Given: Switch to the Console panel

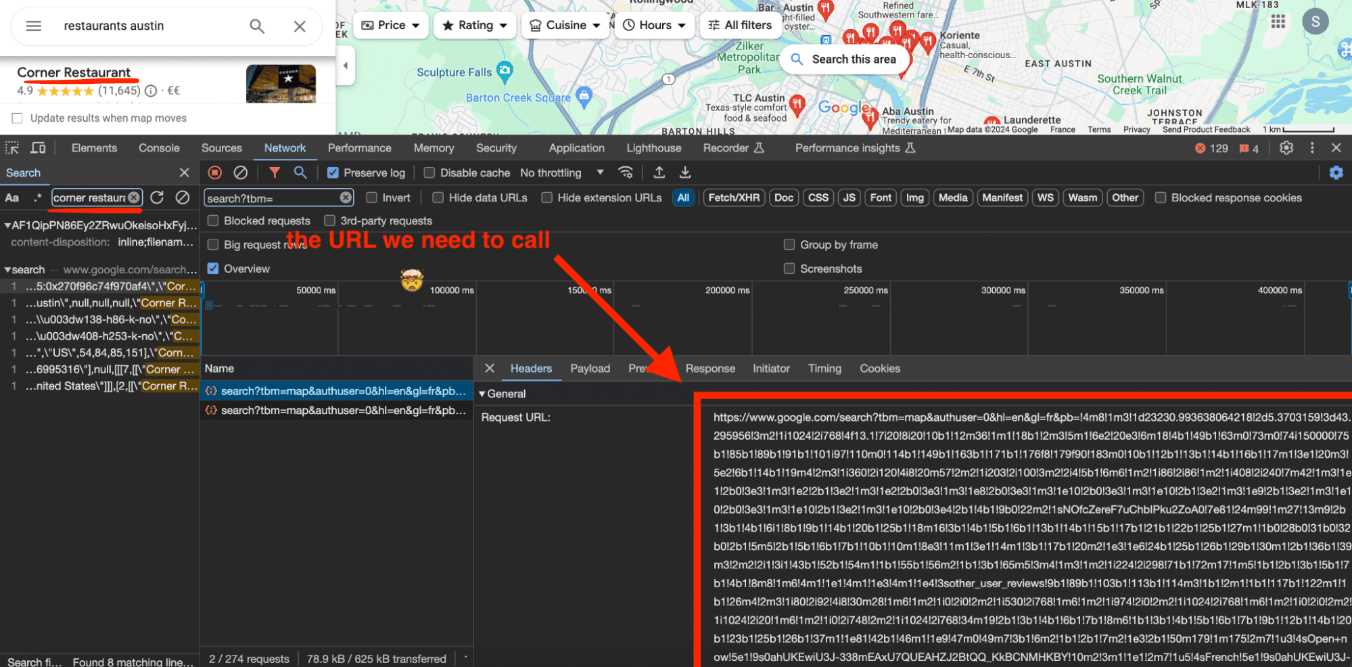Looking at the screenshot, I should (x=159, y=147).
